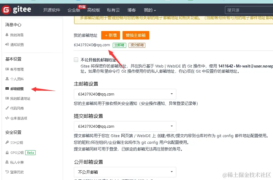Screen dimensions: 273x180
Task: Click the green 主邮箱 tag
Action: coord(119,45)
